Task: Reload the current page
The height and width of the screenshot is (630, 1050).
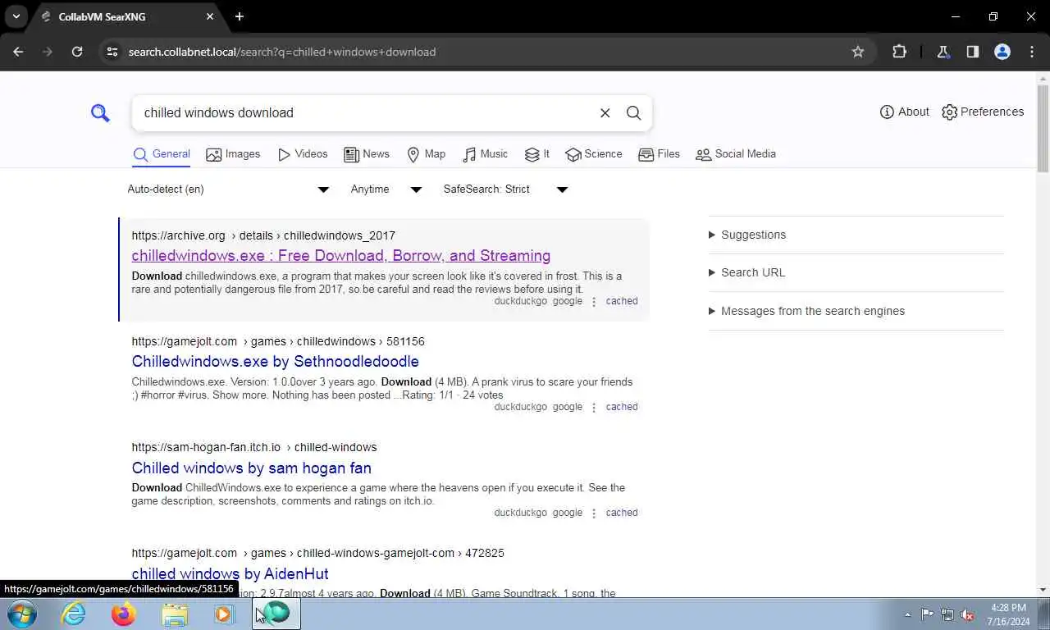Action: tap(77, 52)
